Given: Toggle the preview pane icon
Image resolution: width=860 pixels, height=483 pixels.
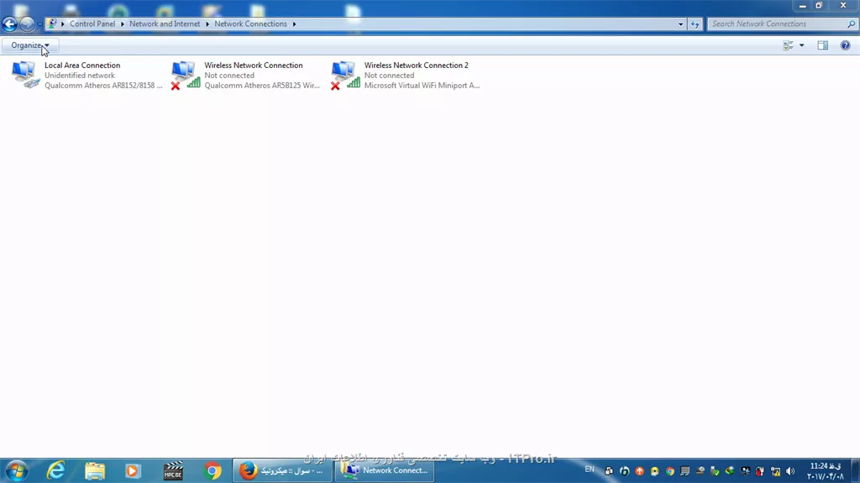Looking at the screenshot, I should [822, 45].
